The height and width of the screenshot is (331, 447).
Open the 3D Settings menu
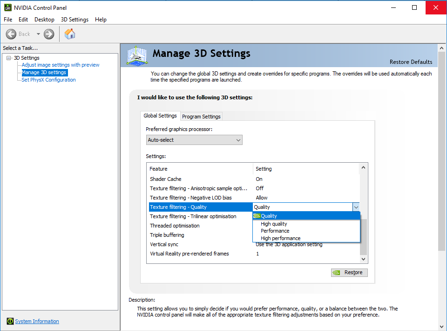pos(74,20)
